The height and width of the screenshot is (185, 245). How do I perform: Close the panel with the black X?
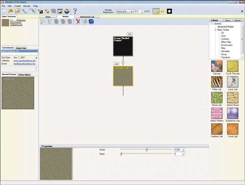pos(242,11)
